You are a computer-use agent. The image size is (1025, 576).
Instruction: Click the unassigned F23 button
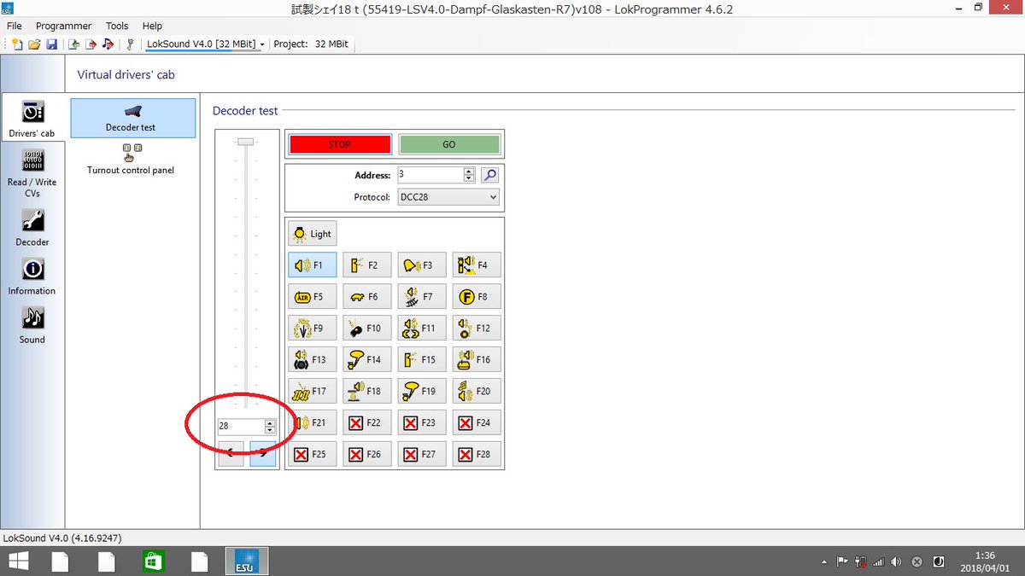[422, 423]
